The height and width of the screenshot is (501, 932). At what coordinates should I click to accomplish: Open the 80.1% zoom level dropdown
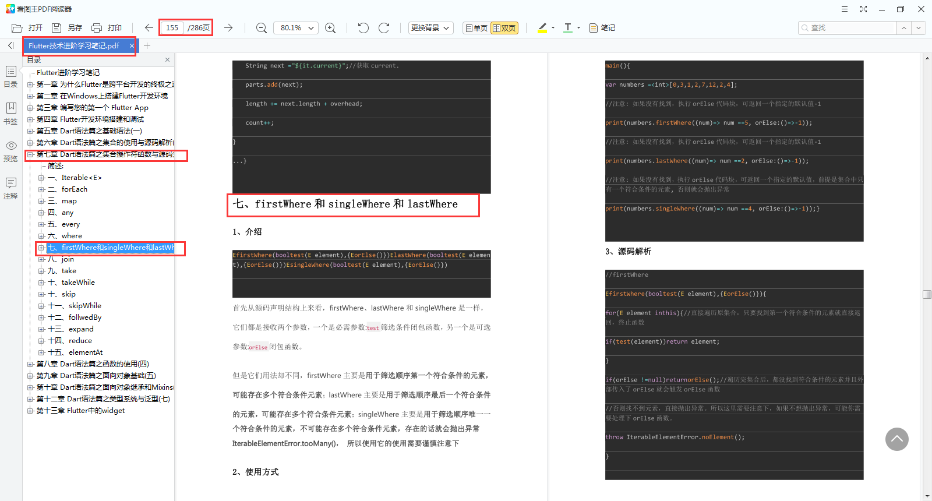pos(296,28)
